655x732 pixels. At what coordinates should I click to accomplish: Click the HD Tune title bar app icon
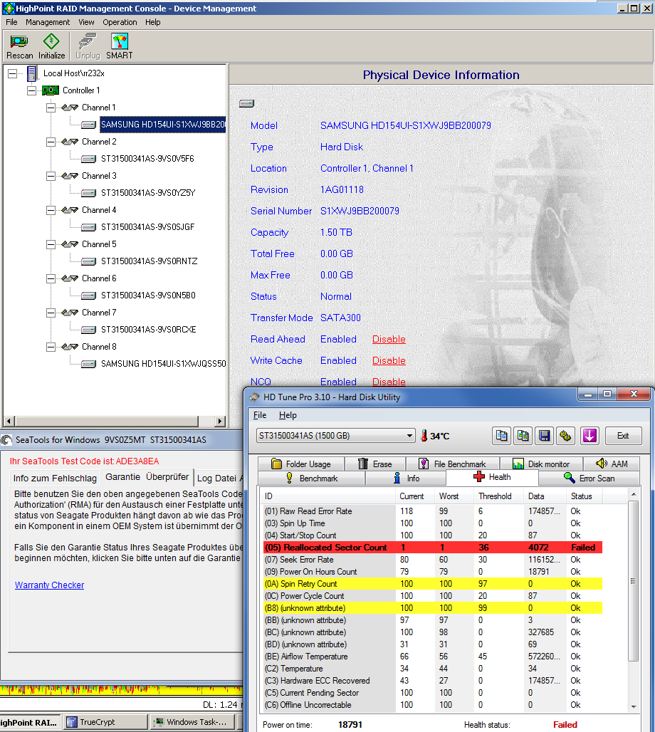(x=254, y=397)
